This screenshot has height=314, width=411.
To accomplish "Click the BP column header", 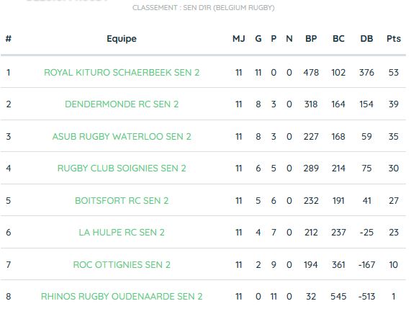I will [311, 39].
